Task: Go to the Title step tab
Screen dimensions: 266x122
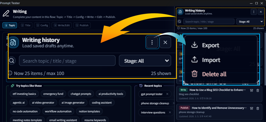Action: coord(25,25)
